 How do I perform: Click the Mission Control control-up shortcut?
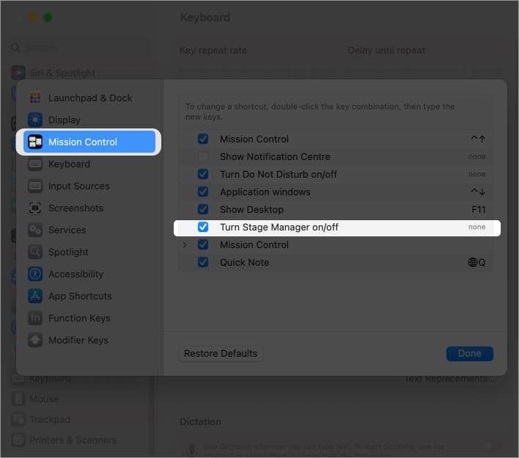478,139
